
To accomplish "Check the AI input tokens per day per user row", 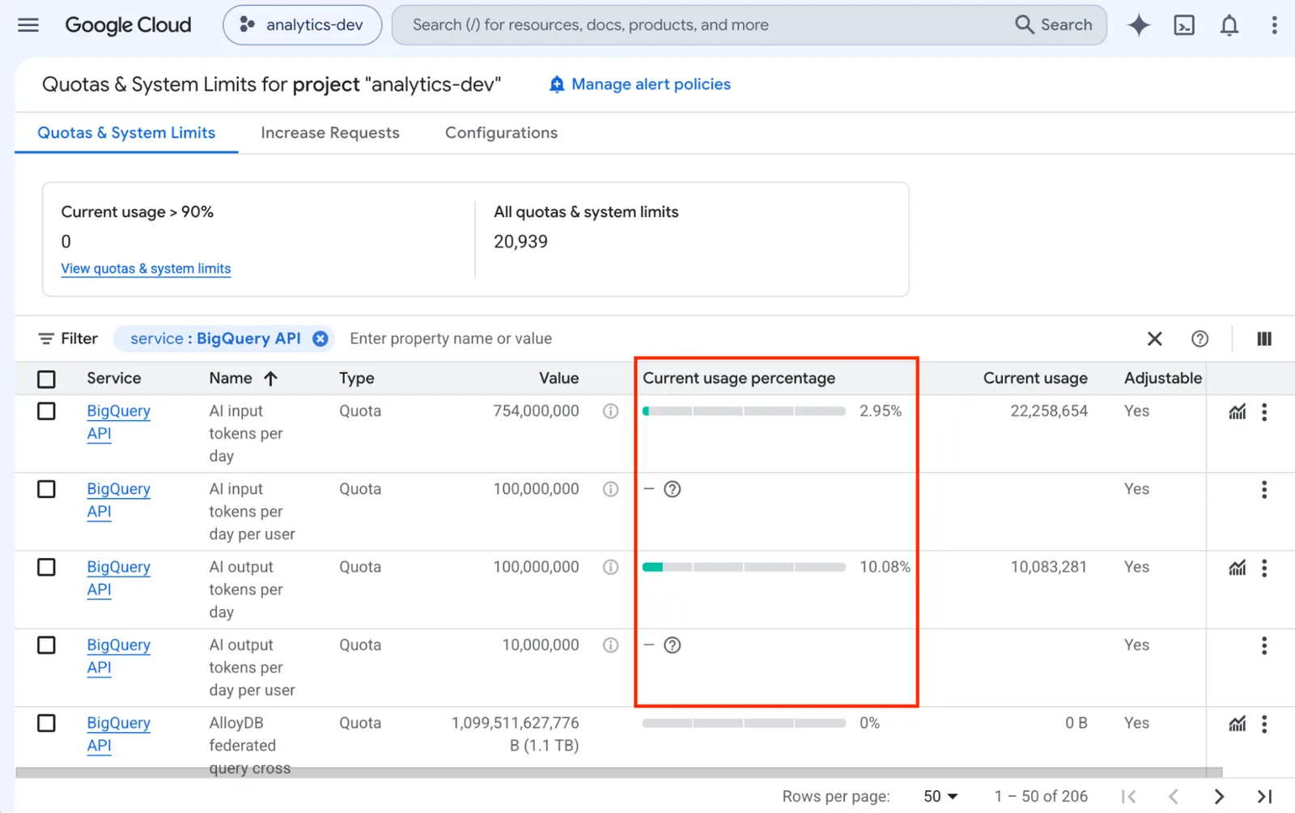I will (x=46, y=489).
